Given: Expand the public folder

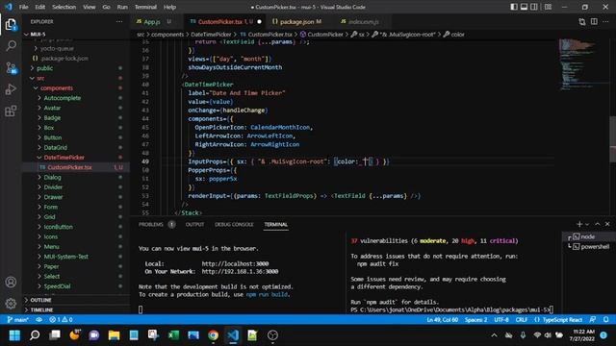Looking at the screenshot, I should click(x=44, y=68).
